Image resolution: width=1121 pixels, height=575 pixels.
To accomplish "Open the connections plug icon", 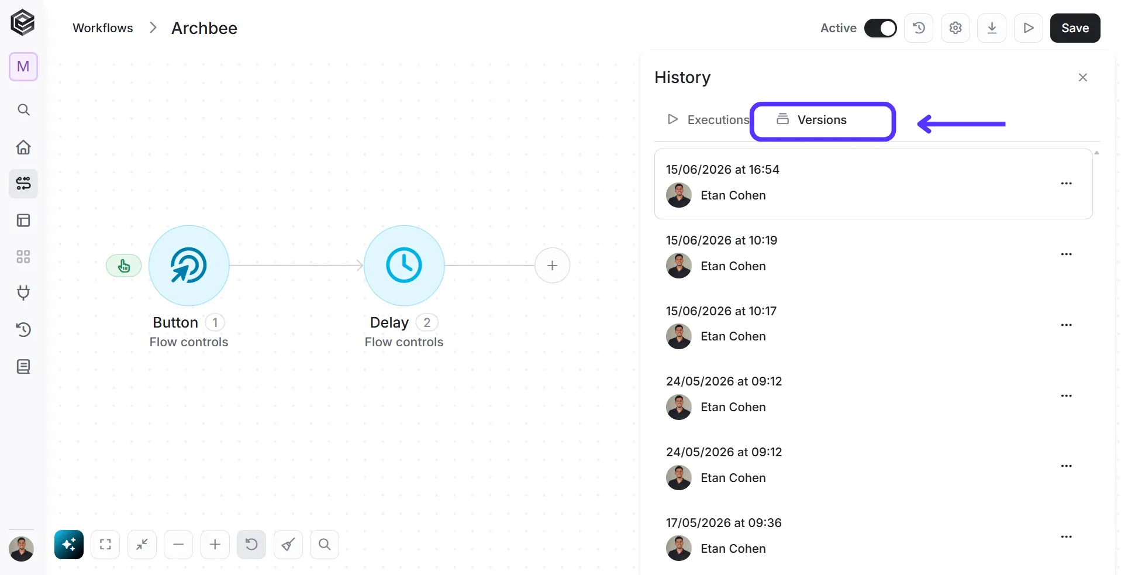I will (23, 293).
